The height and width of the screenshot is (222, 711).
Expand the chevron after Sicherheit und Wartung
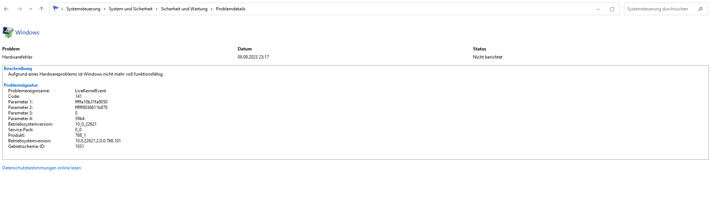212,9
